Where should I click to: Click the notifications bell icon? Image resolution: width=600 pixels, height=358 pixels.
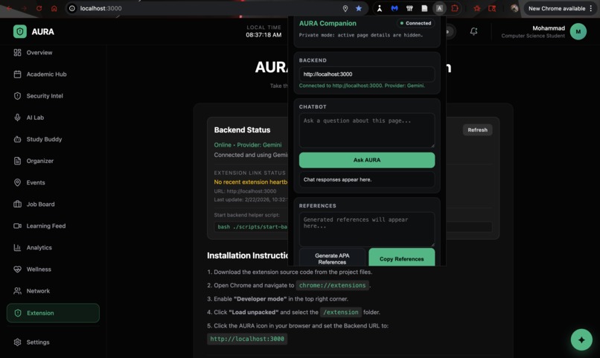(x=473, y=31)
